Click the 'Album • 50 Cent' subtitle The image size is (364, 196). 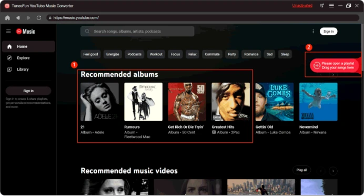pyautogui.click(x=181, y=132)
